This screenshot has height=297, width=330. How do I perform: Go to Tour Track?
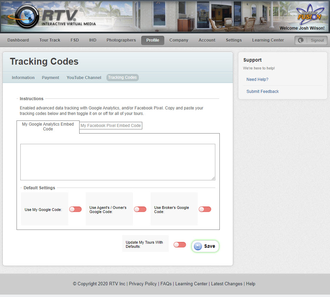tap(50, 40)
